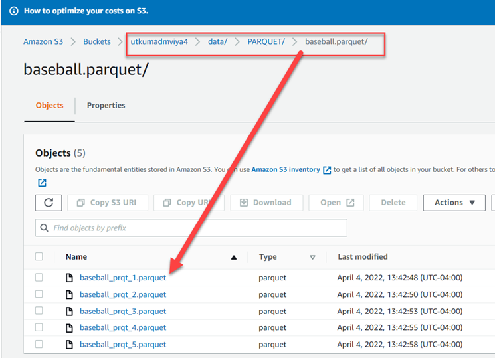Screen dimensions: 495x358
Task: Click the external link icon below the objects description
Action: pyautogui.click(x=42, y=183)
